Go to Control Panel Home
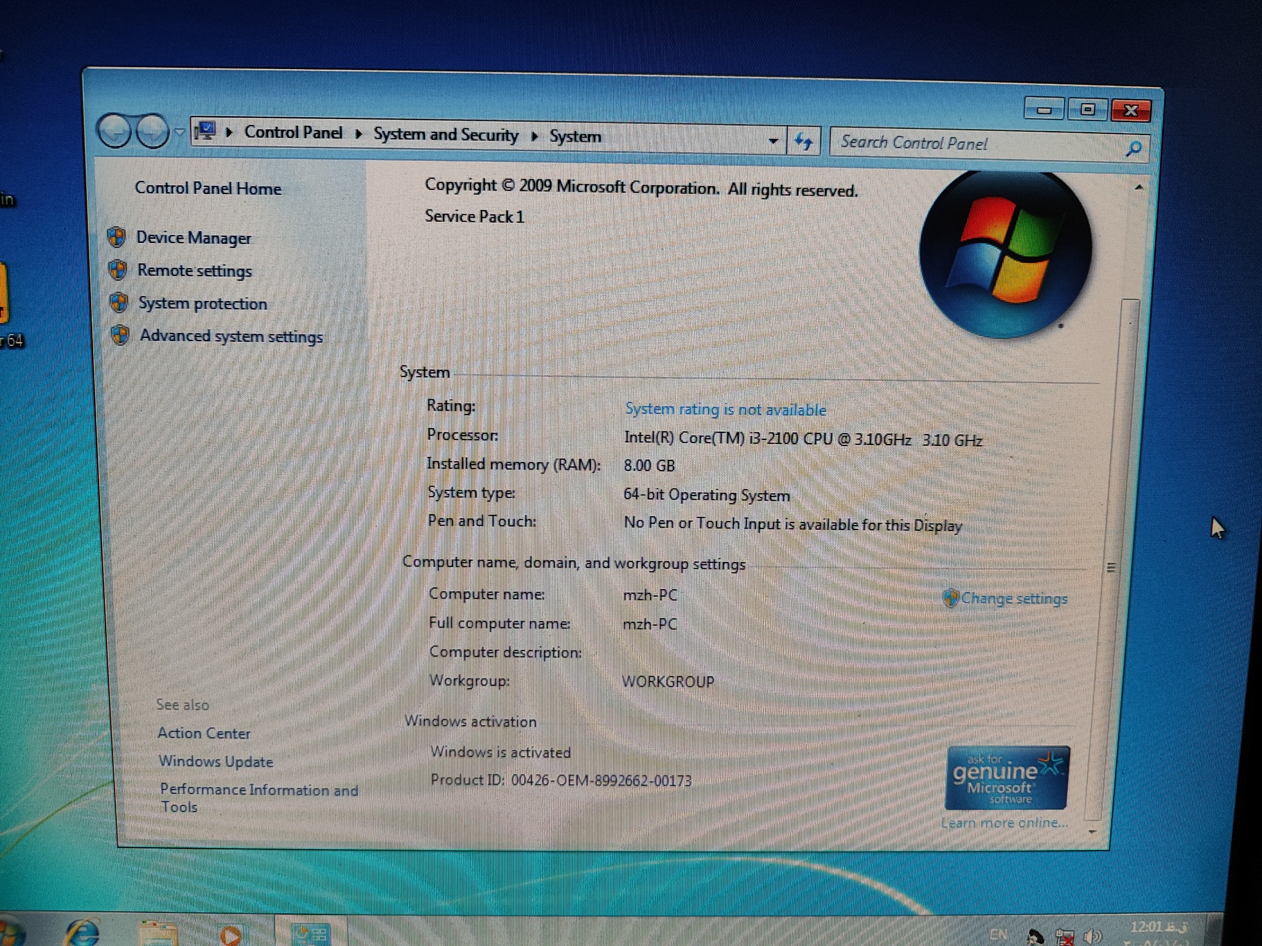This screenshot has height=946, width=1262. pos(208,189)
